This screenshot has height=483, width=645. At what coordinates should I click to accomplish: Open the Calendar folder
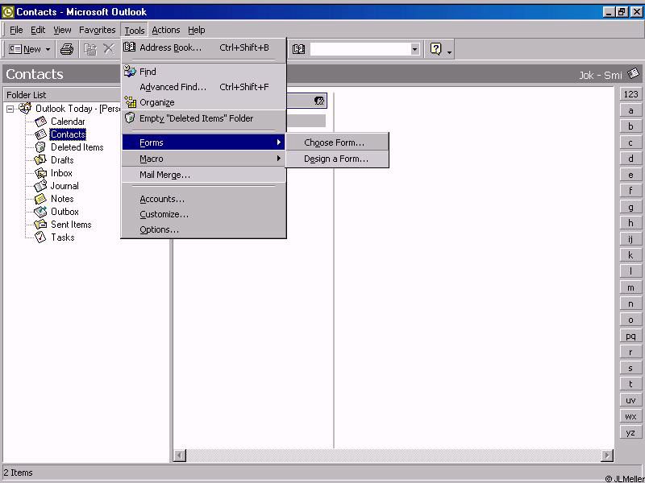click(x=68, y=122)
